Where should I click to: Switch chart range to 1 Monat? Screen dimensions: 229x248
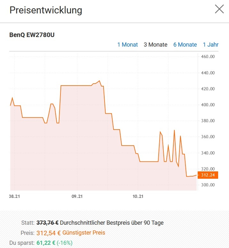[127, 45]
